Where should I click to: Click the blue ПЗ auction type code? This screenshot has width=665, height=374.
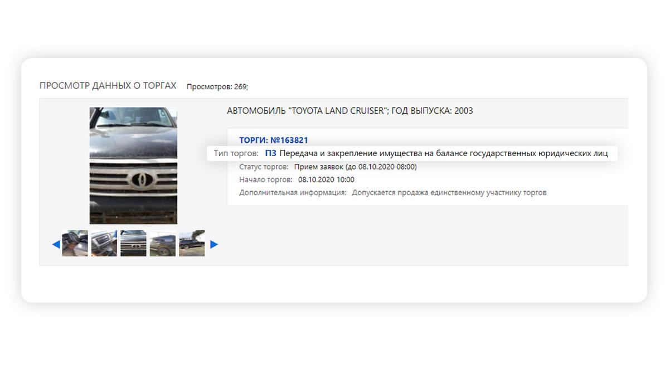(270, 153)
